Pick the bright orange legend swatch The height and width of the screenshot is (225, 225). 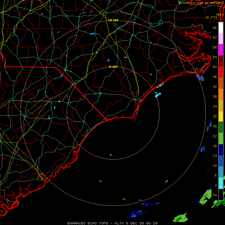pyautogui.click(x=221, y=94)
